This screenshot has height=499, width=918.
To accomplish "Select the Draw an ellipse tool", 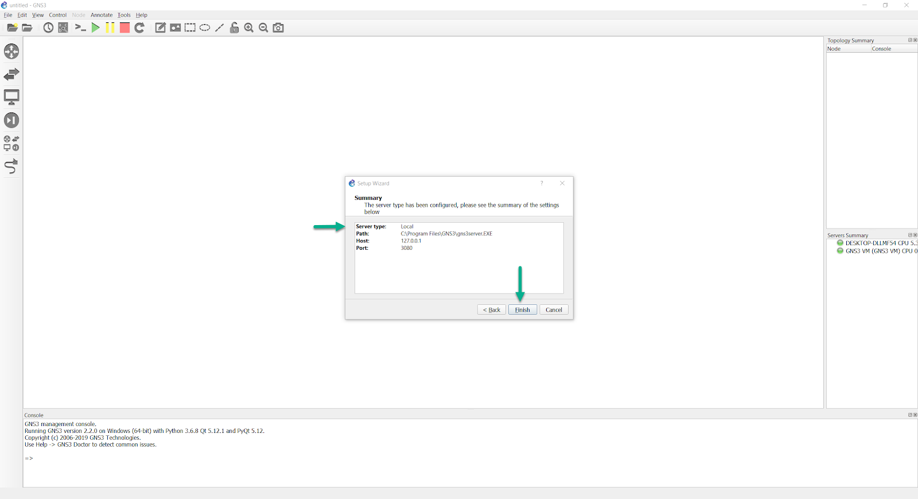I will click(205, 28).
